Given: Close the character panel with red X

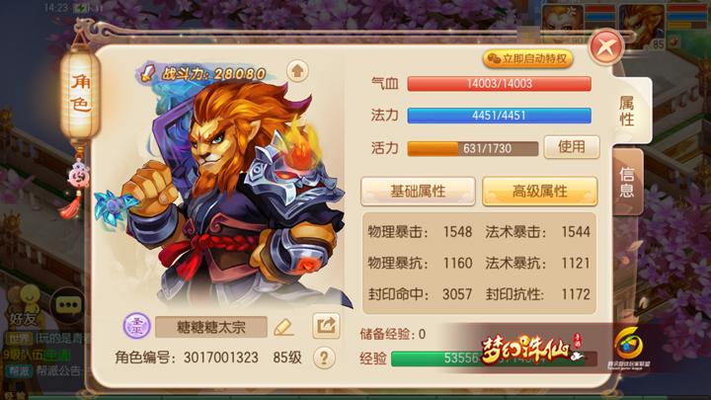Looking at the screenshot, I should pyautogui.click(x=605, y=46).
